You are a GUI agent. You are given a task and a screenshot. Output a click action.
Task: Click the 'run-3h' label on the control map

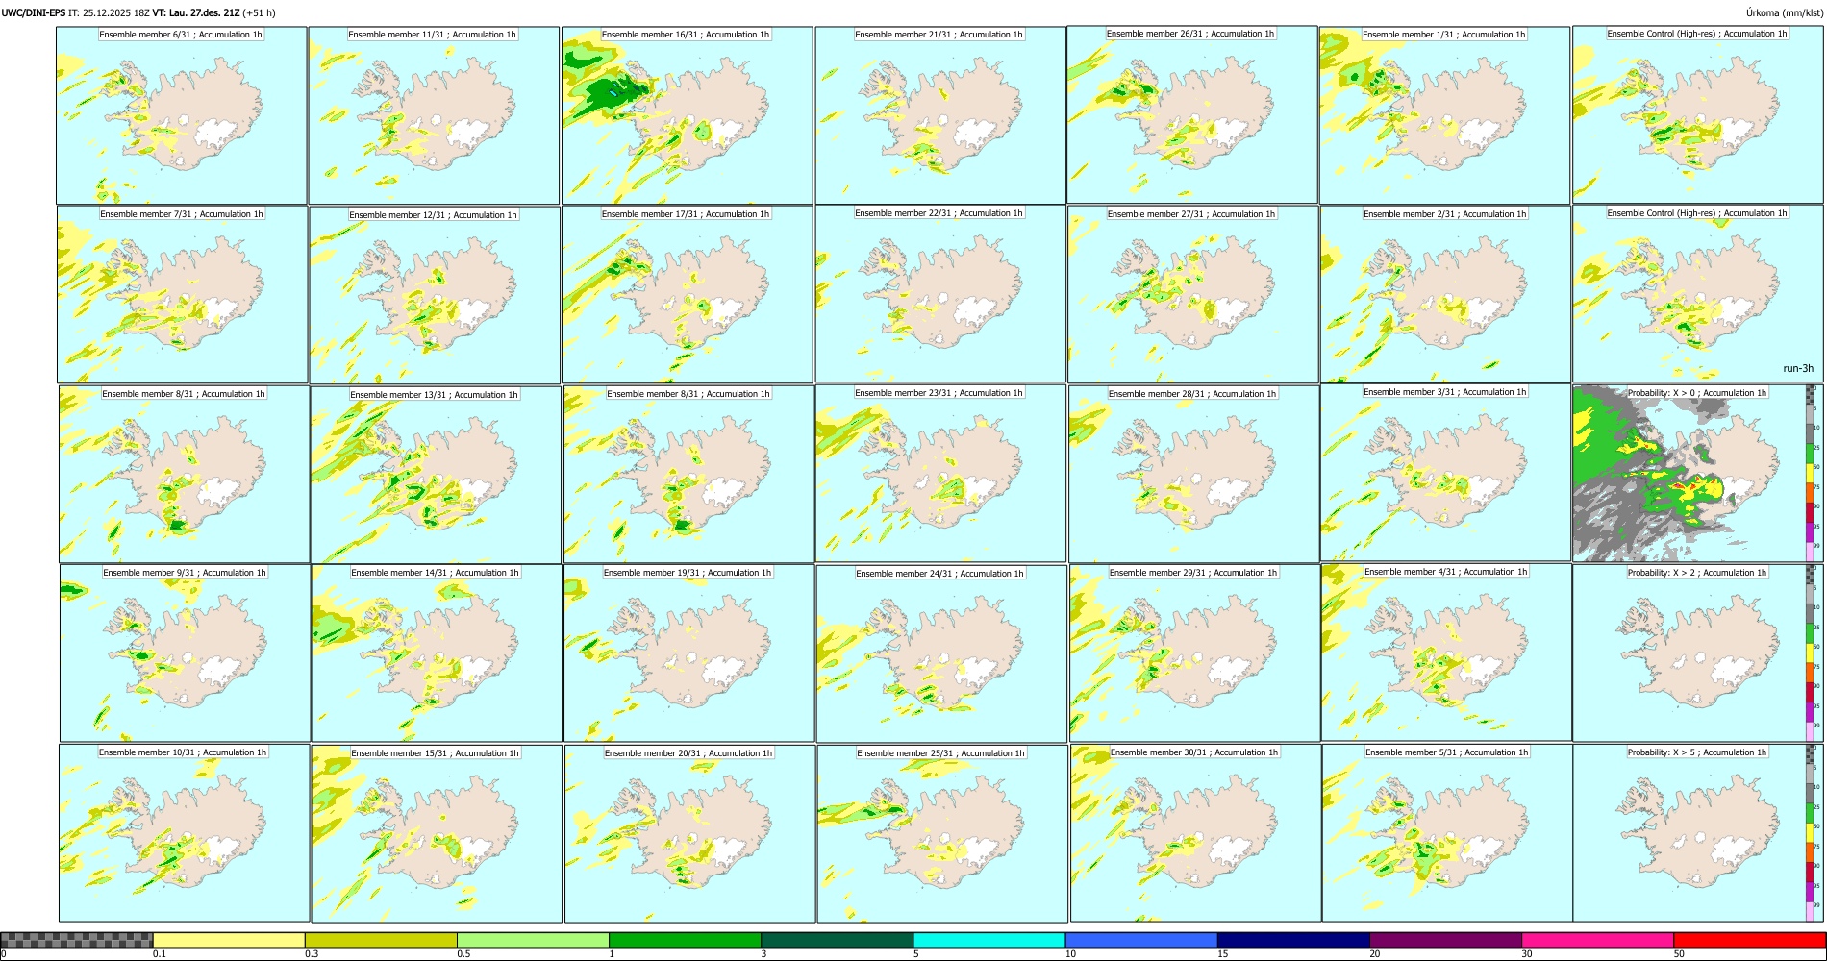1797,368
